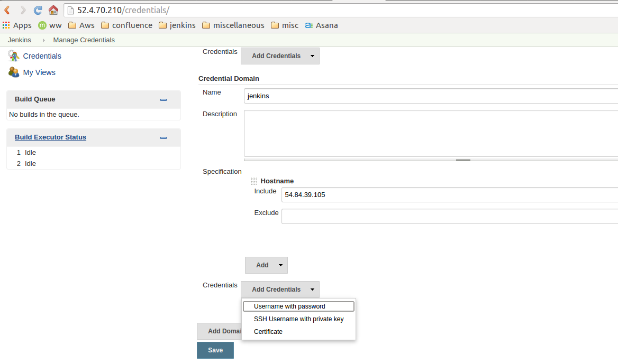Screen dimensions: 618x364
Task: Click the browser address bar
Action: (x=341, y=10)
